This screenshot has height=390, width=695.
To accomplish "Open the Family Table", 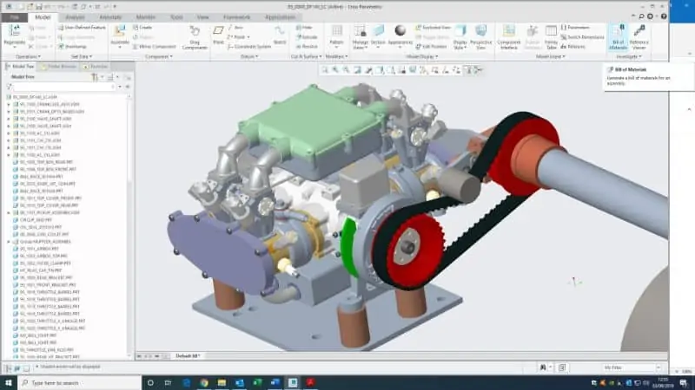I will click(x=551, y=36).
